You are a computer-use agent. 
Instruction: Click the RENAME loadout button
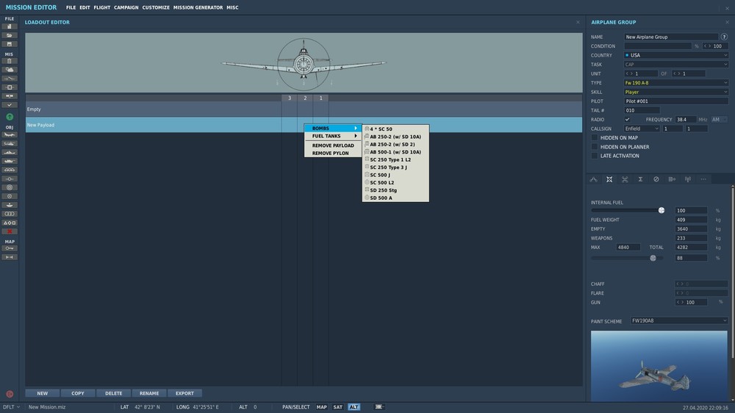point(149,393)
